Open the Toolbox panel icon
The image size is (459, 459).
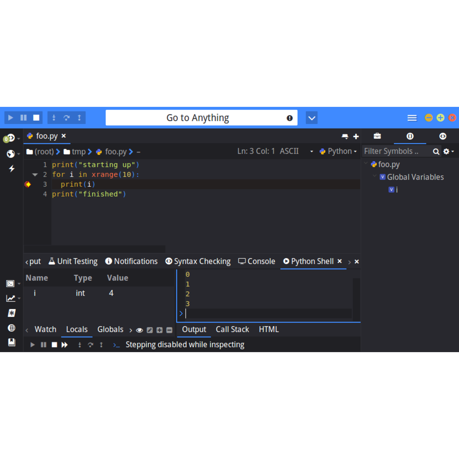point(377,136)
